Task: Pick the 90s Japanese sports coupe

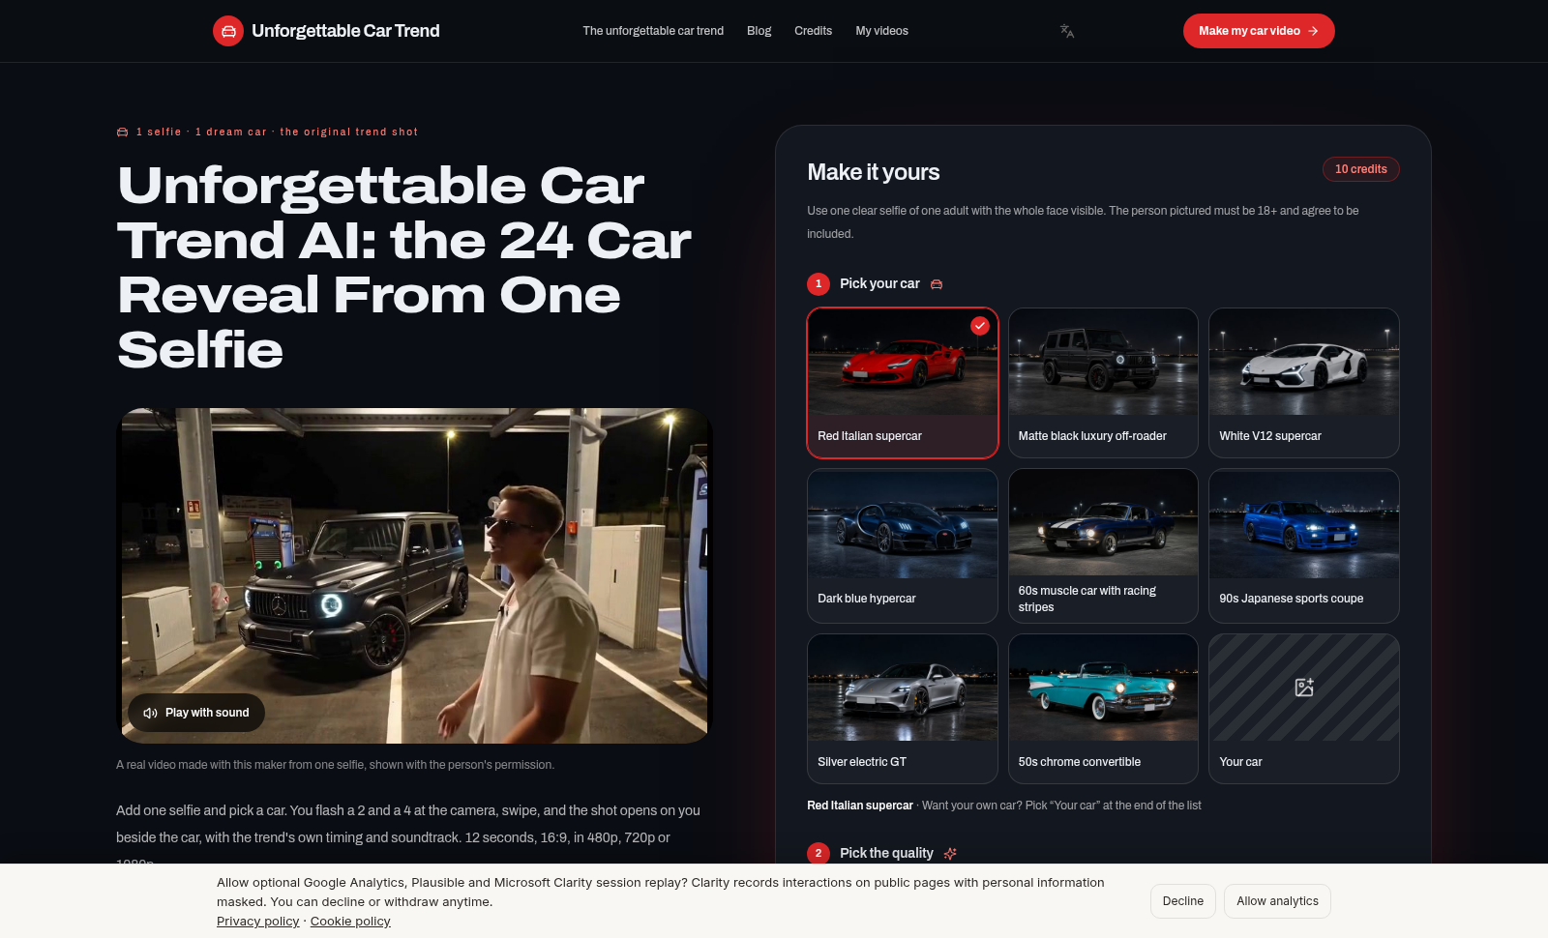Action: click(1304, 546)
